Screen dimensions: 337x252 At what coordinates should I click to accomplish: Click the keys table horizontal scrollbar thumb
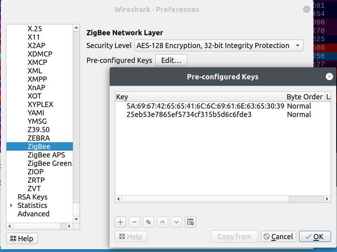pyautogui.click(x=205, y=199)
